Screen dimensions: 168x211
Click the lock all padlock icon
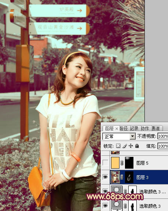coord(137,146)
